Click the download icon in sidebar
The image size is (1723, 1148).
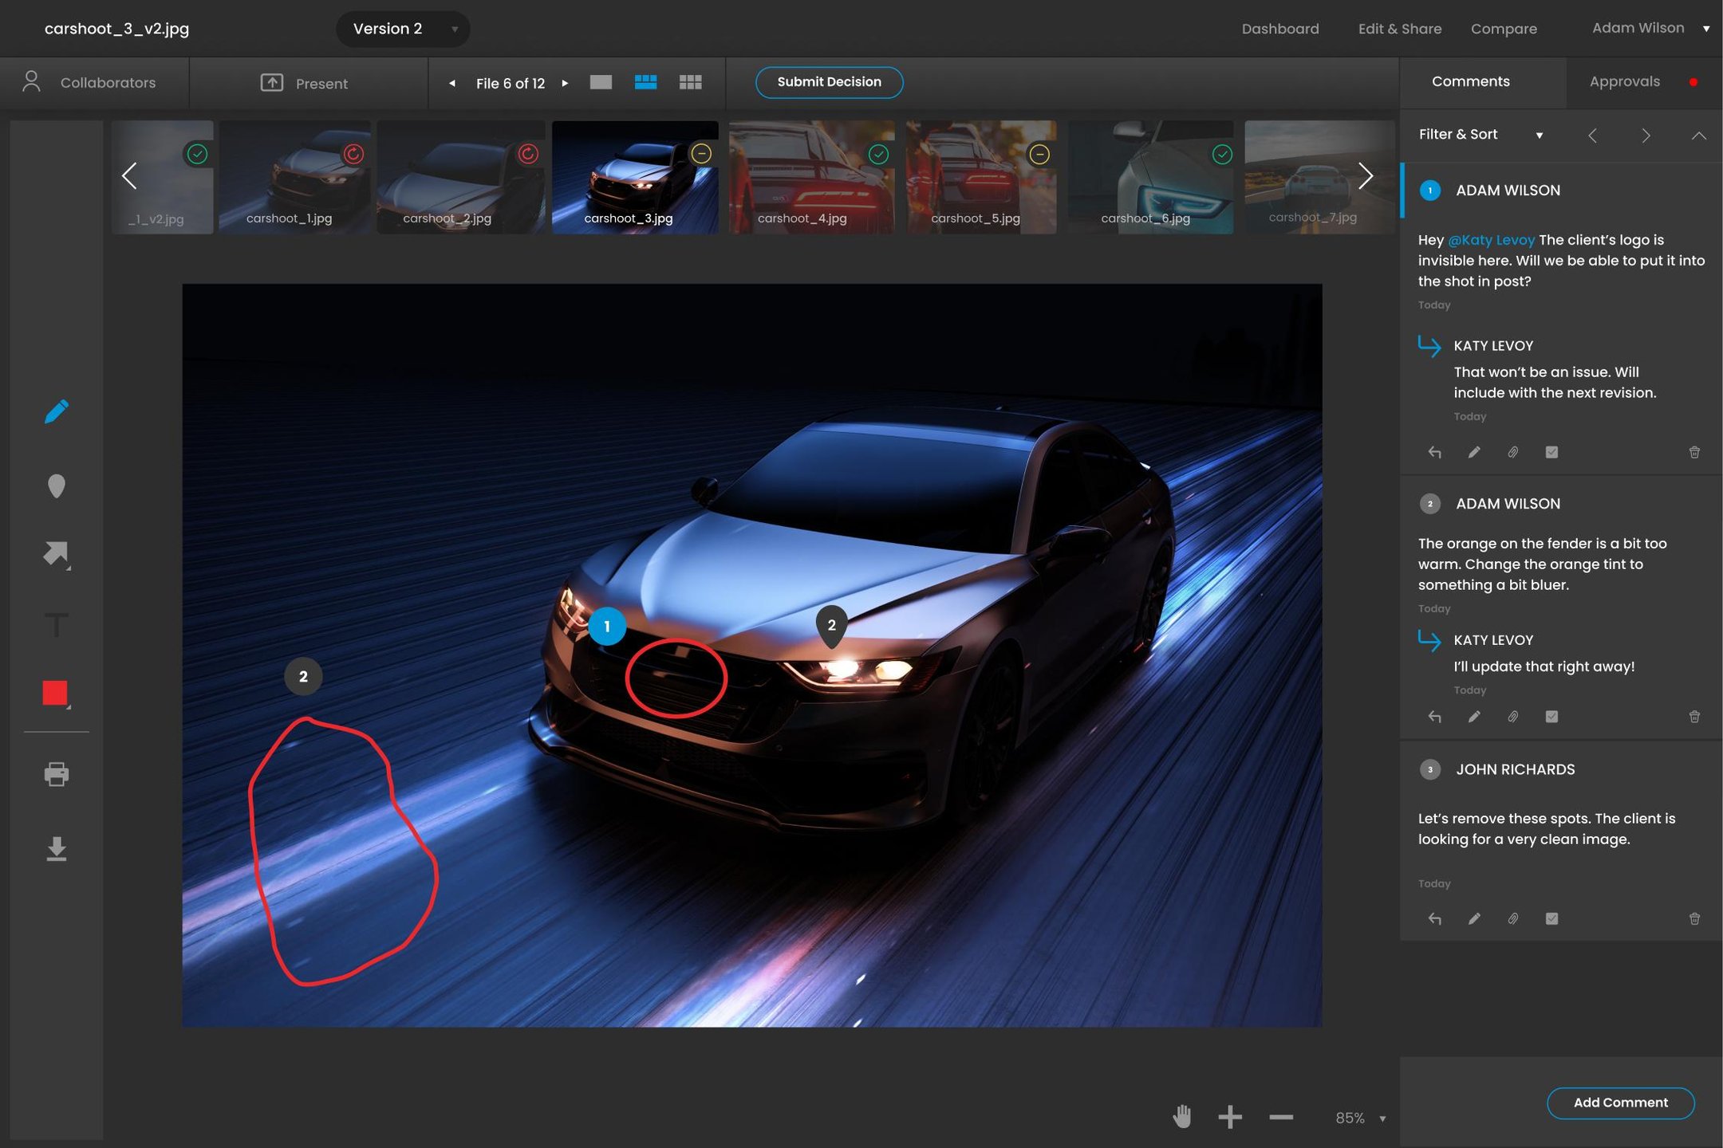(56, 849)
